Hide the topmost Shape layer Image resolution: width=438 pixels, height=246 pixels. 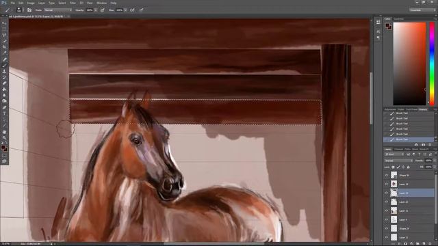[x=387, y=175]
